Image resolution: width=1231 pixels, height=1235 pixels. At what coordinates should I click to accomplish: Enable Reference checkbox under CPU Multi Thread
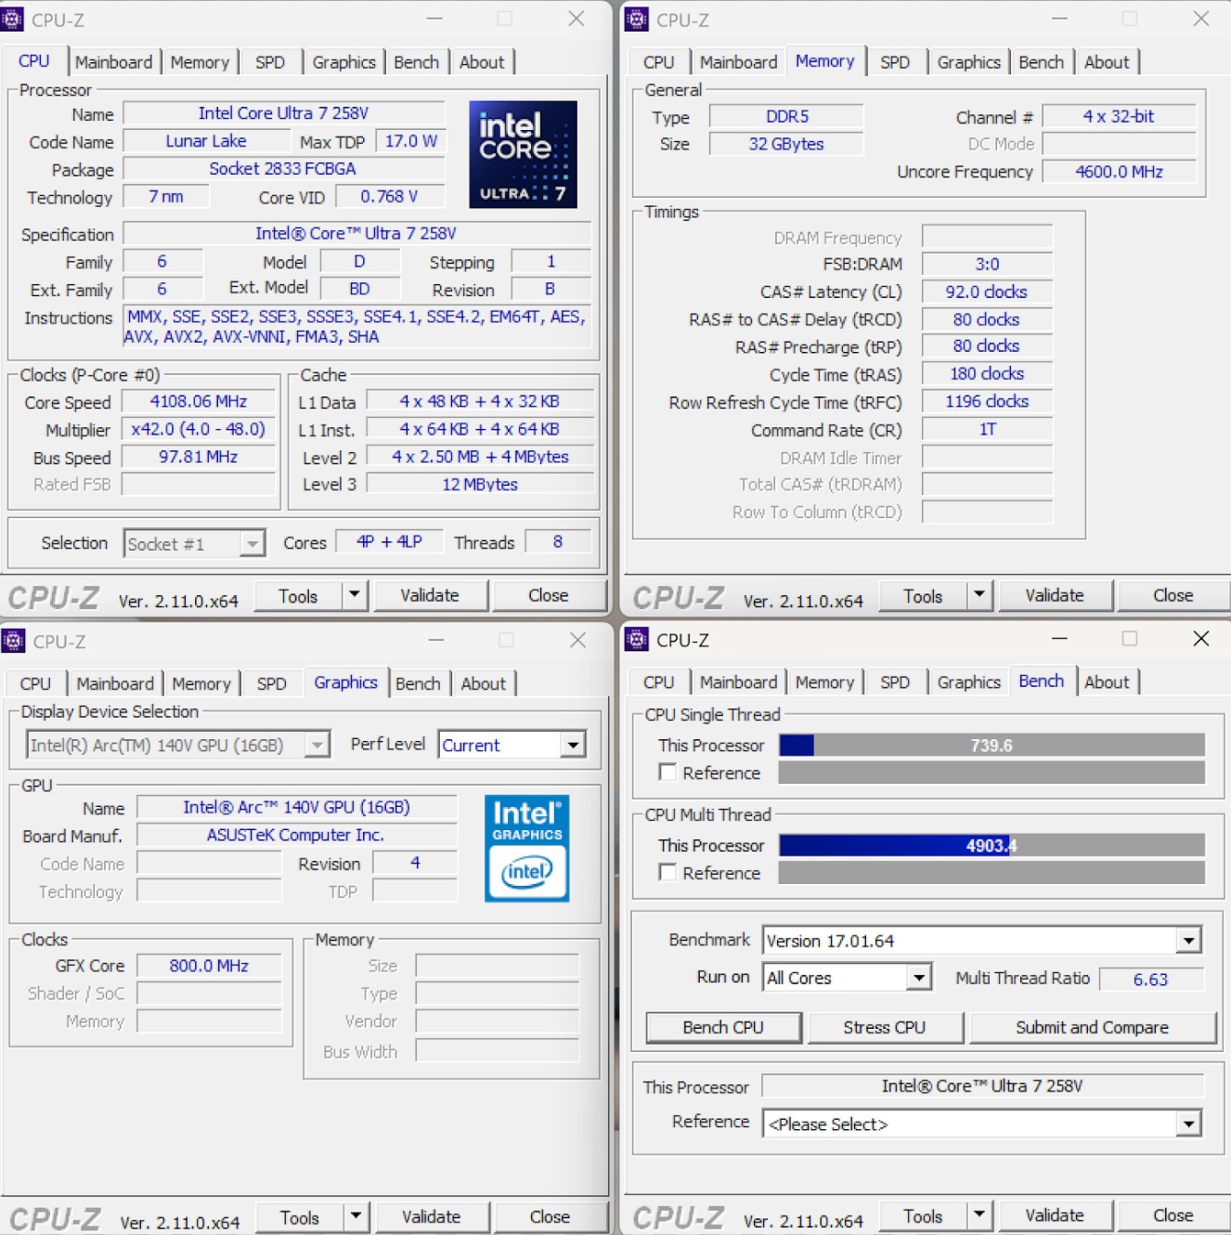[667, 873]
